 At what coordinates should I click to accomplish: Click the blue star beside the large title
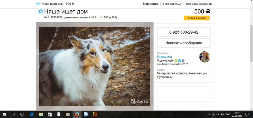[x=41, y=11]
